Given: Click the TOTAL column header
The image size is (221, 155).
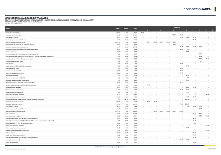Looking at the screenshot, I should click(135, 29).
